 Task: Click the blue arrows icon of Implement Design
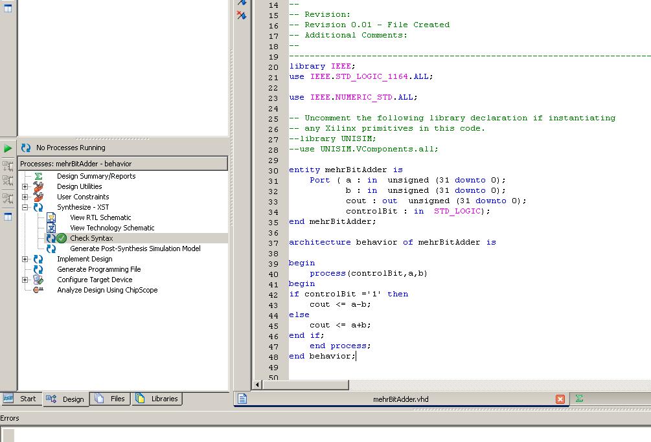pos(38,259)
